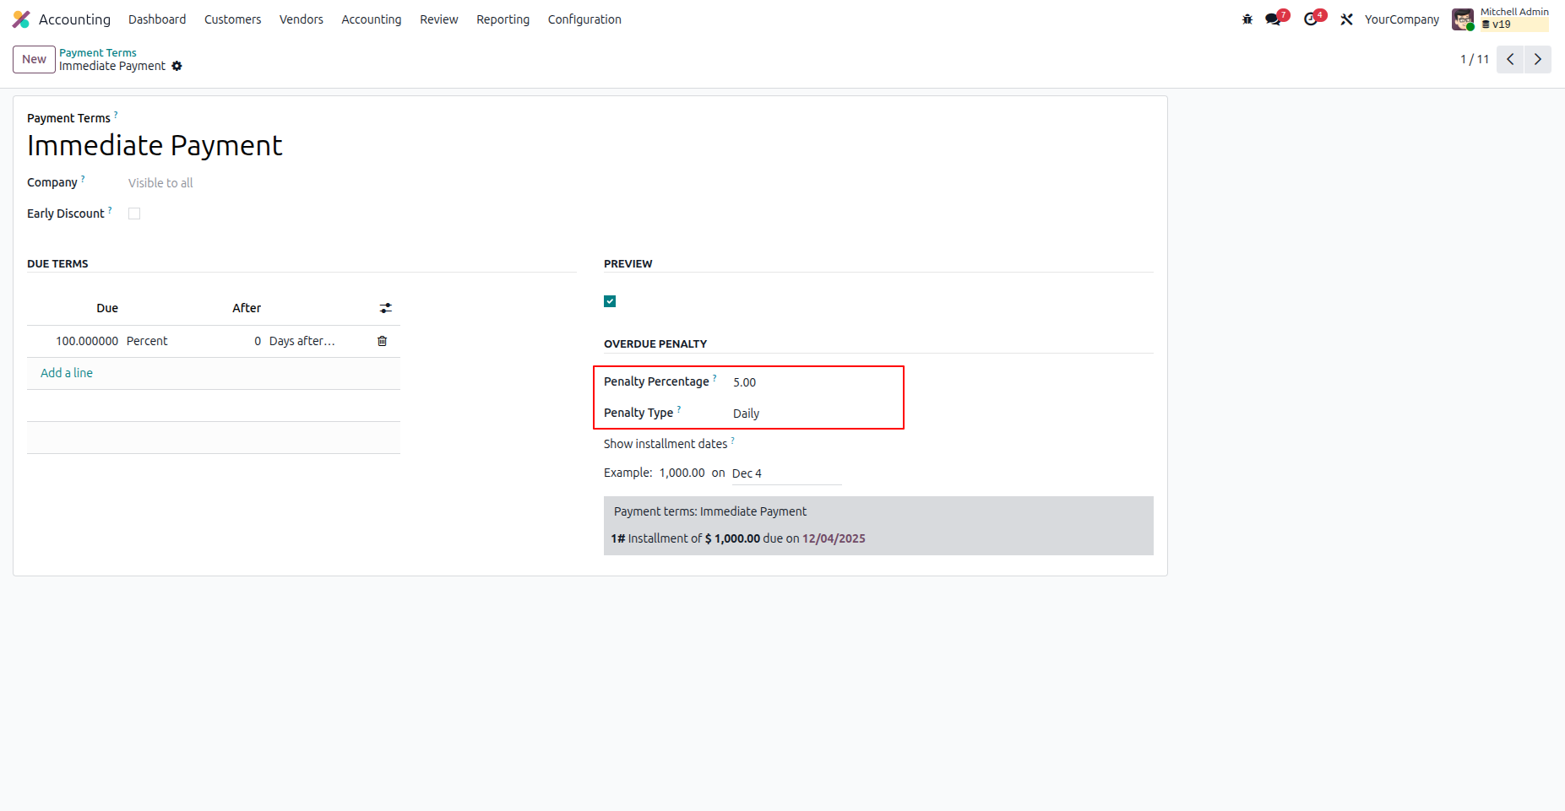Click the Accounting app name
1565x811 pixels.
[x=74, y=19]
